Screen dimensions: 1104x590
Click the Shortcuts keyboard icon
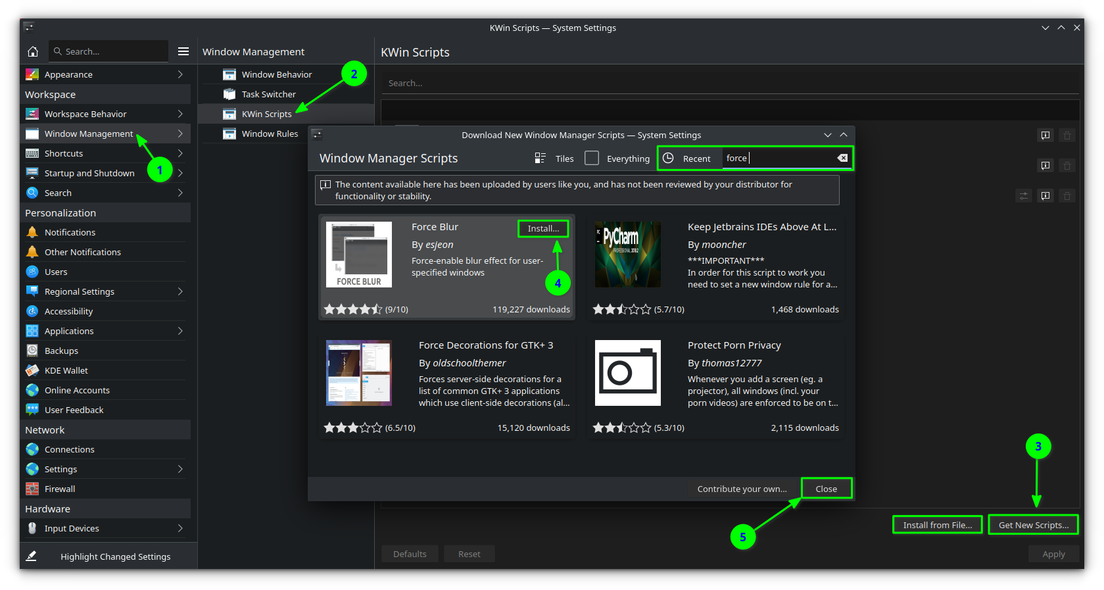[x=32, y=153]
